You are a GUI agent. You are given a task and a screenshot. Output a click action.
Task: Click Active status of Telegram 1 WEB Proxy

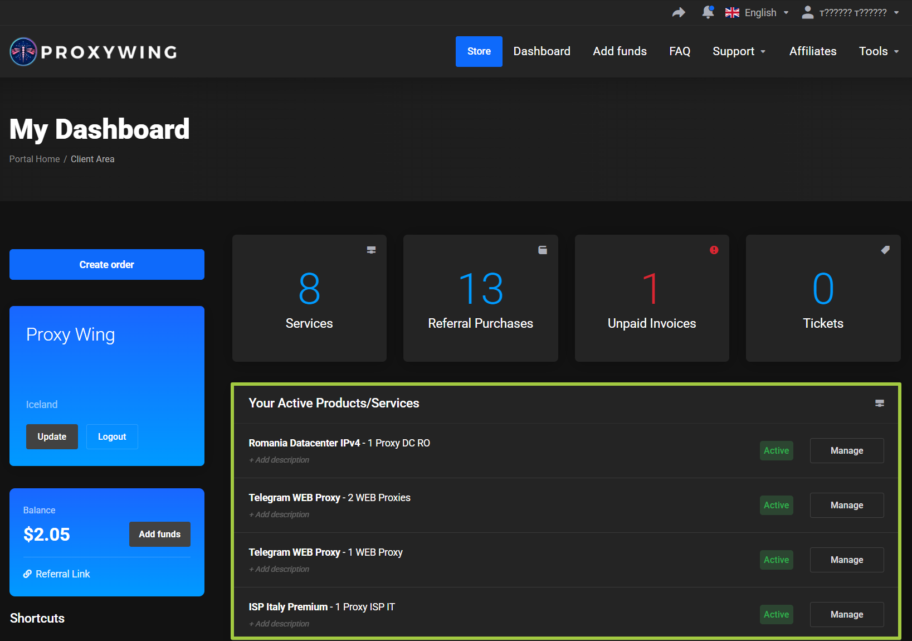(777, 560)
